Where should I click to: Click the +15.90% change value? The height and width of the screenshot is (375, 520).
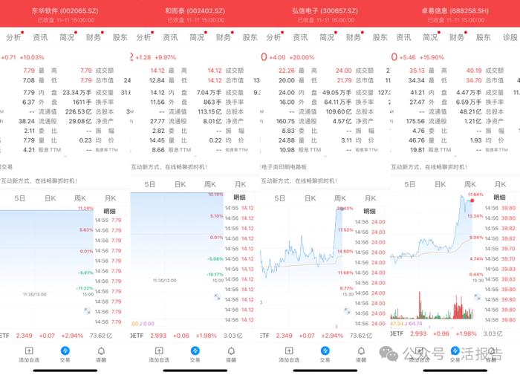point(432,57)
